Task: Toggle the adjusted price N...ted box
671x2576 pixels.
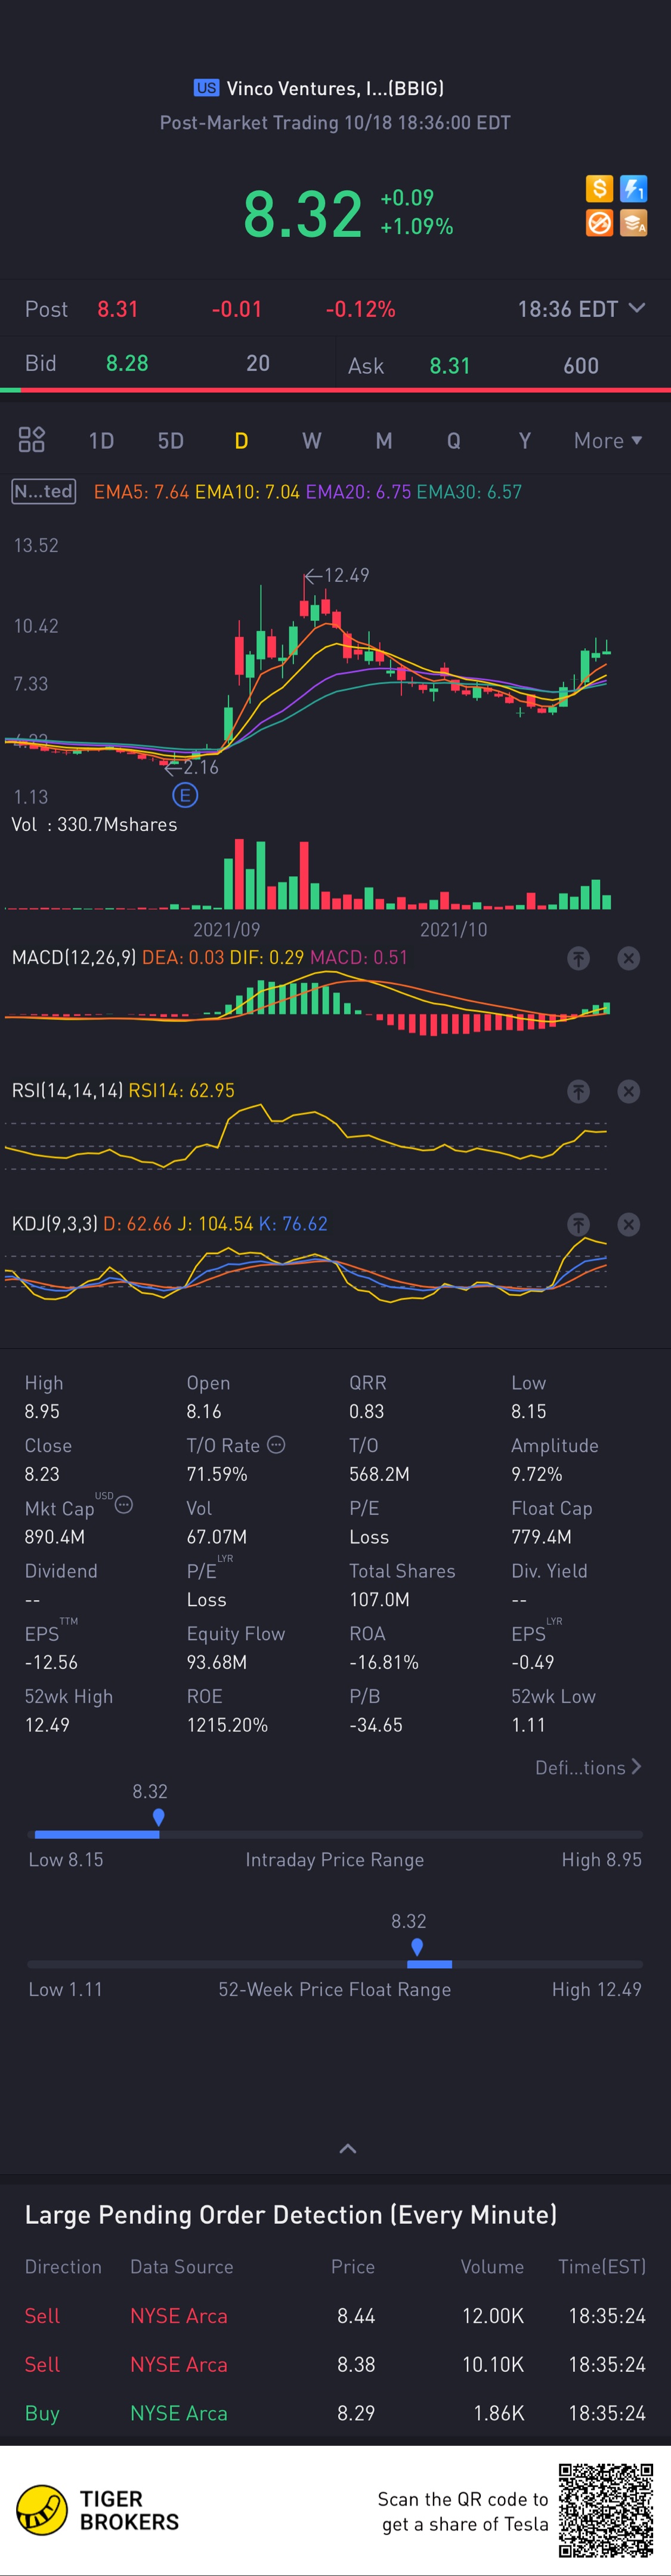Action: tap(44, 491)
